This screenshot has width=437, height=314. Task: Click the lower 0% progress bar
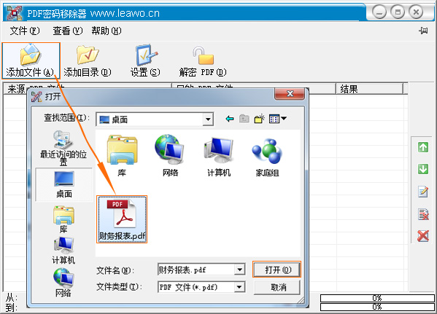[377, 307]
